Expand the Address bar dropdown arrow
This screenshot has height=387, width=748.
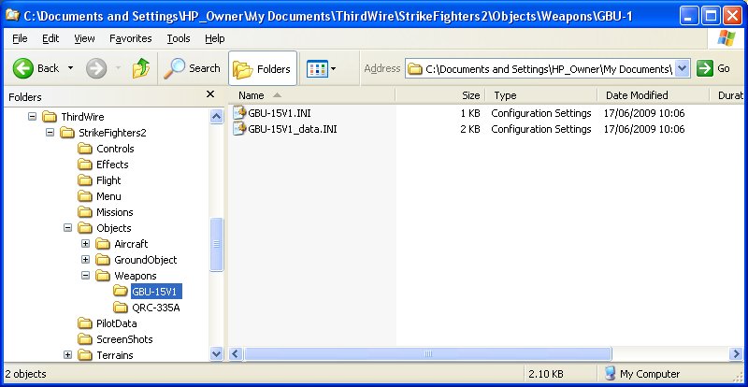683,69
